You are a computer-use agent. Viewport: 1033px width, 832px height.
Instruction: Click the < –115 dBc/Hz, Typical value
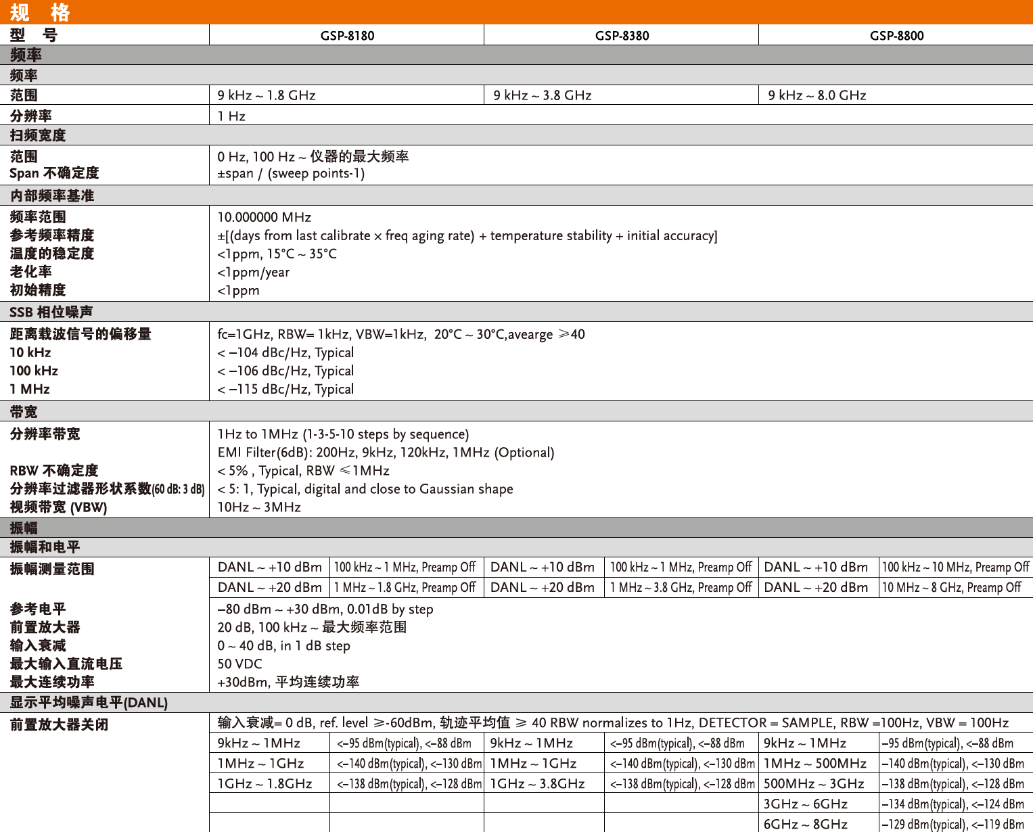[x=285, y=389]
